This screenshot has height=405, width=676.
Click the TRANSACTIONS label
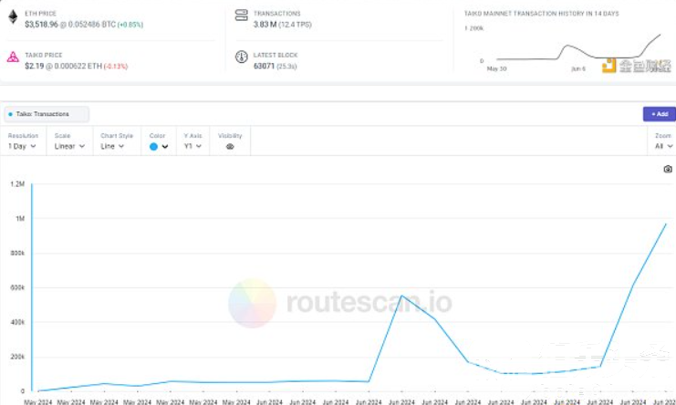tap(276, 14)
